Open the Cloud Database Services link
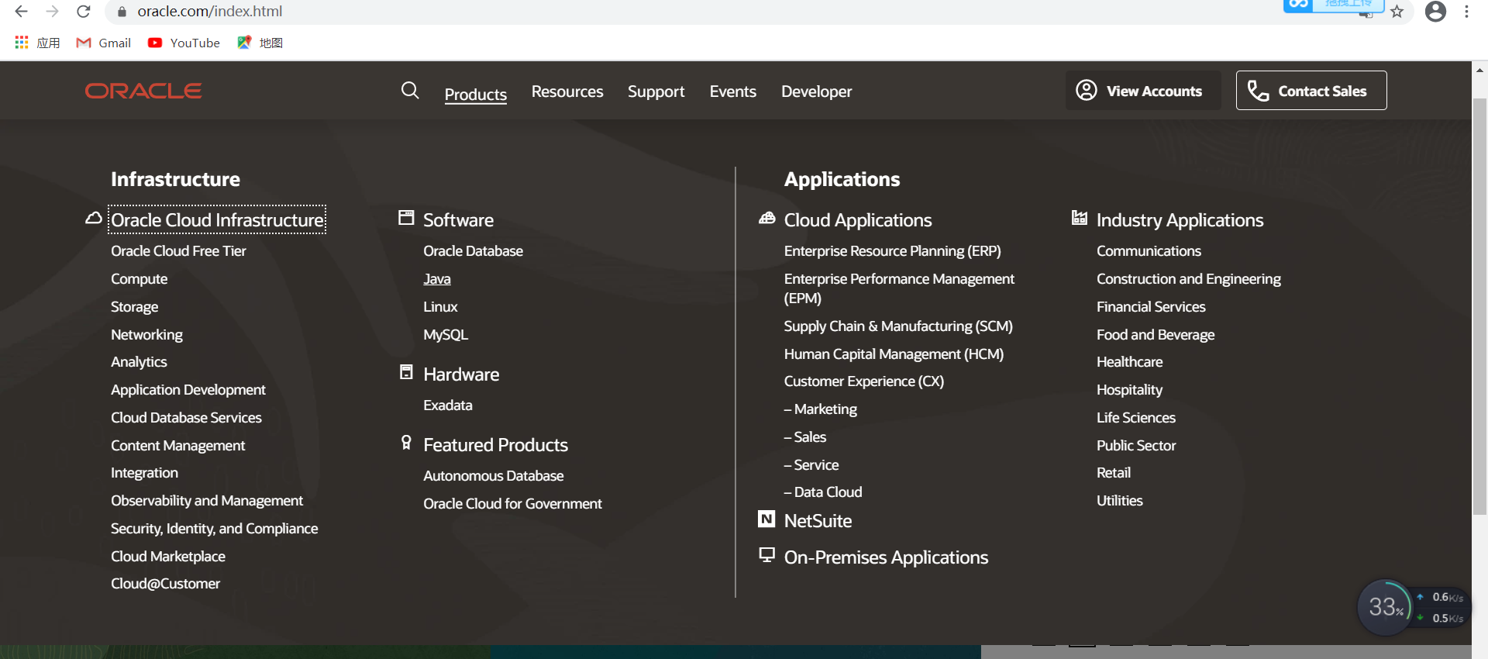This screenshot has width=1488, height=659. [186, 418]
